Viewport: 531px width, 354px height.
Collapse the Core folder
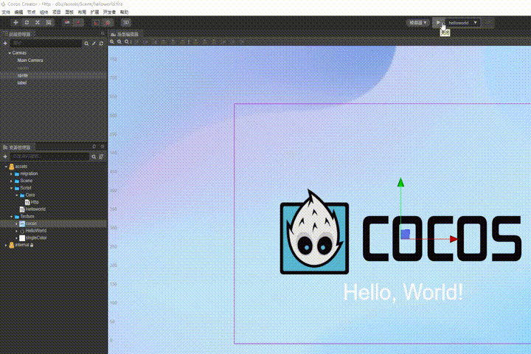click(16, 195)
